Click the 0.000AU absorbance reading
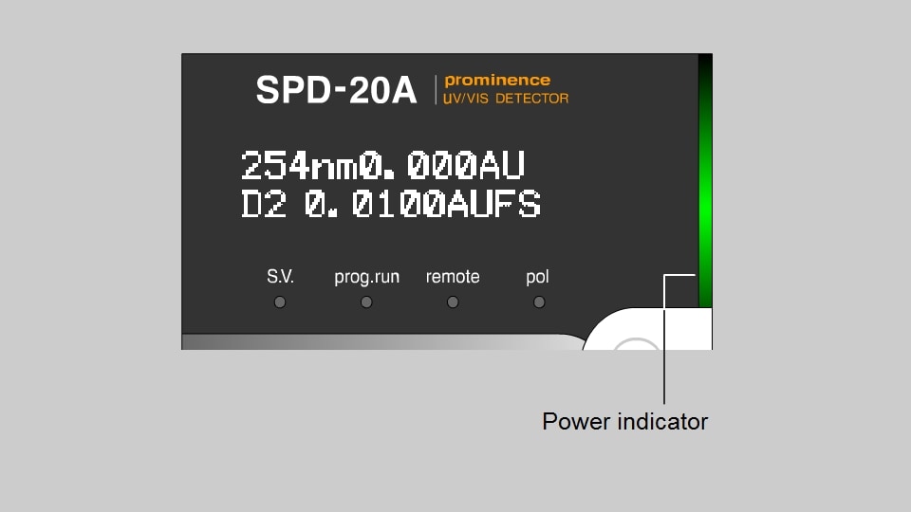This screenshot has width=911, height=512. click(x=442, y=165)
